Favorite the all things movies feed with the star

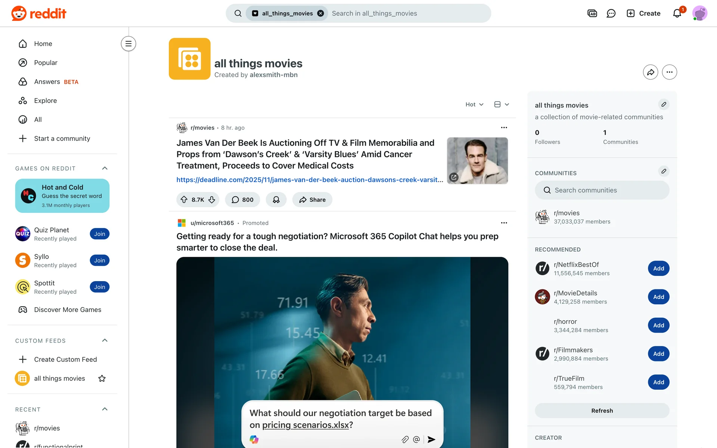click(x=102, y=379)
